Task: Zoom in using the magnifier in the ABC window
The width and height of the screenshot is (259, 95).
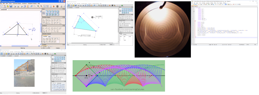Action: click(x=38, y=6)
